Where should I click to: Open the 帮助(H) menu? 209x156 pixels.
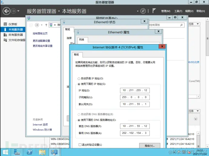pyautogui.click(x=201, y=11)
